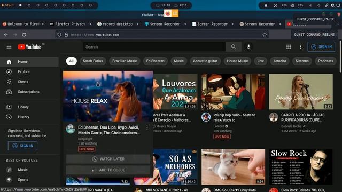Select the Sitcoms filter chip

click(302, 61)
